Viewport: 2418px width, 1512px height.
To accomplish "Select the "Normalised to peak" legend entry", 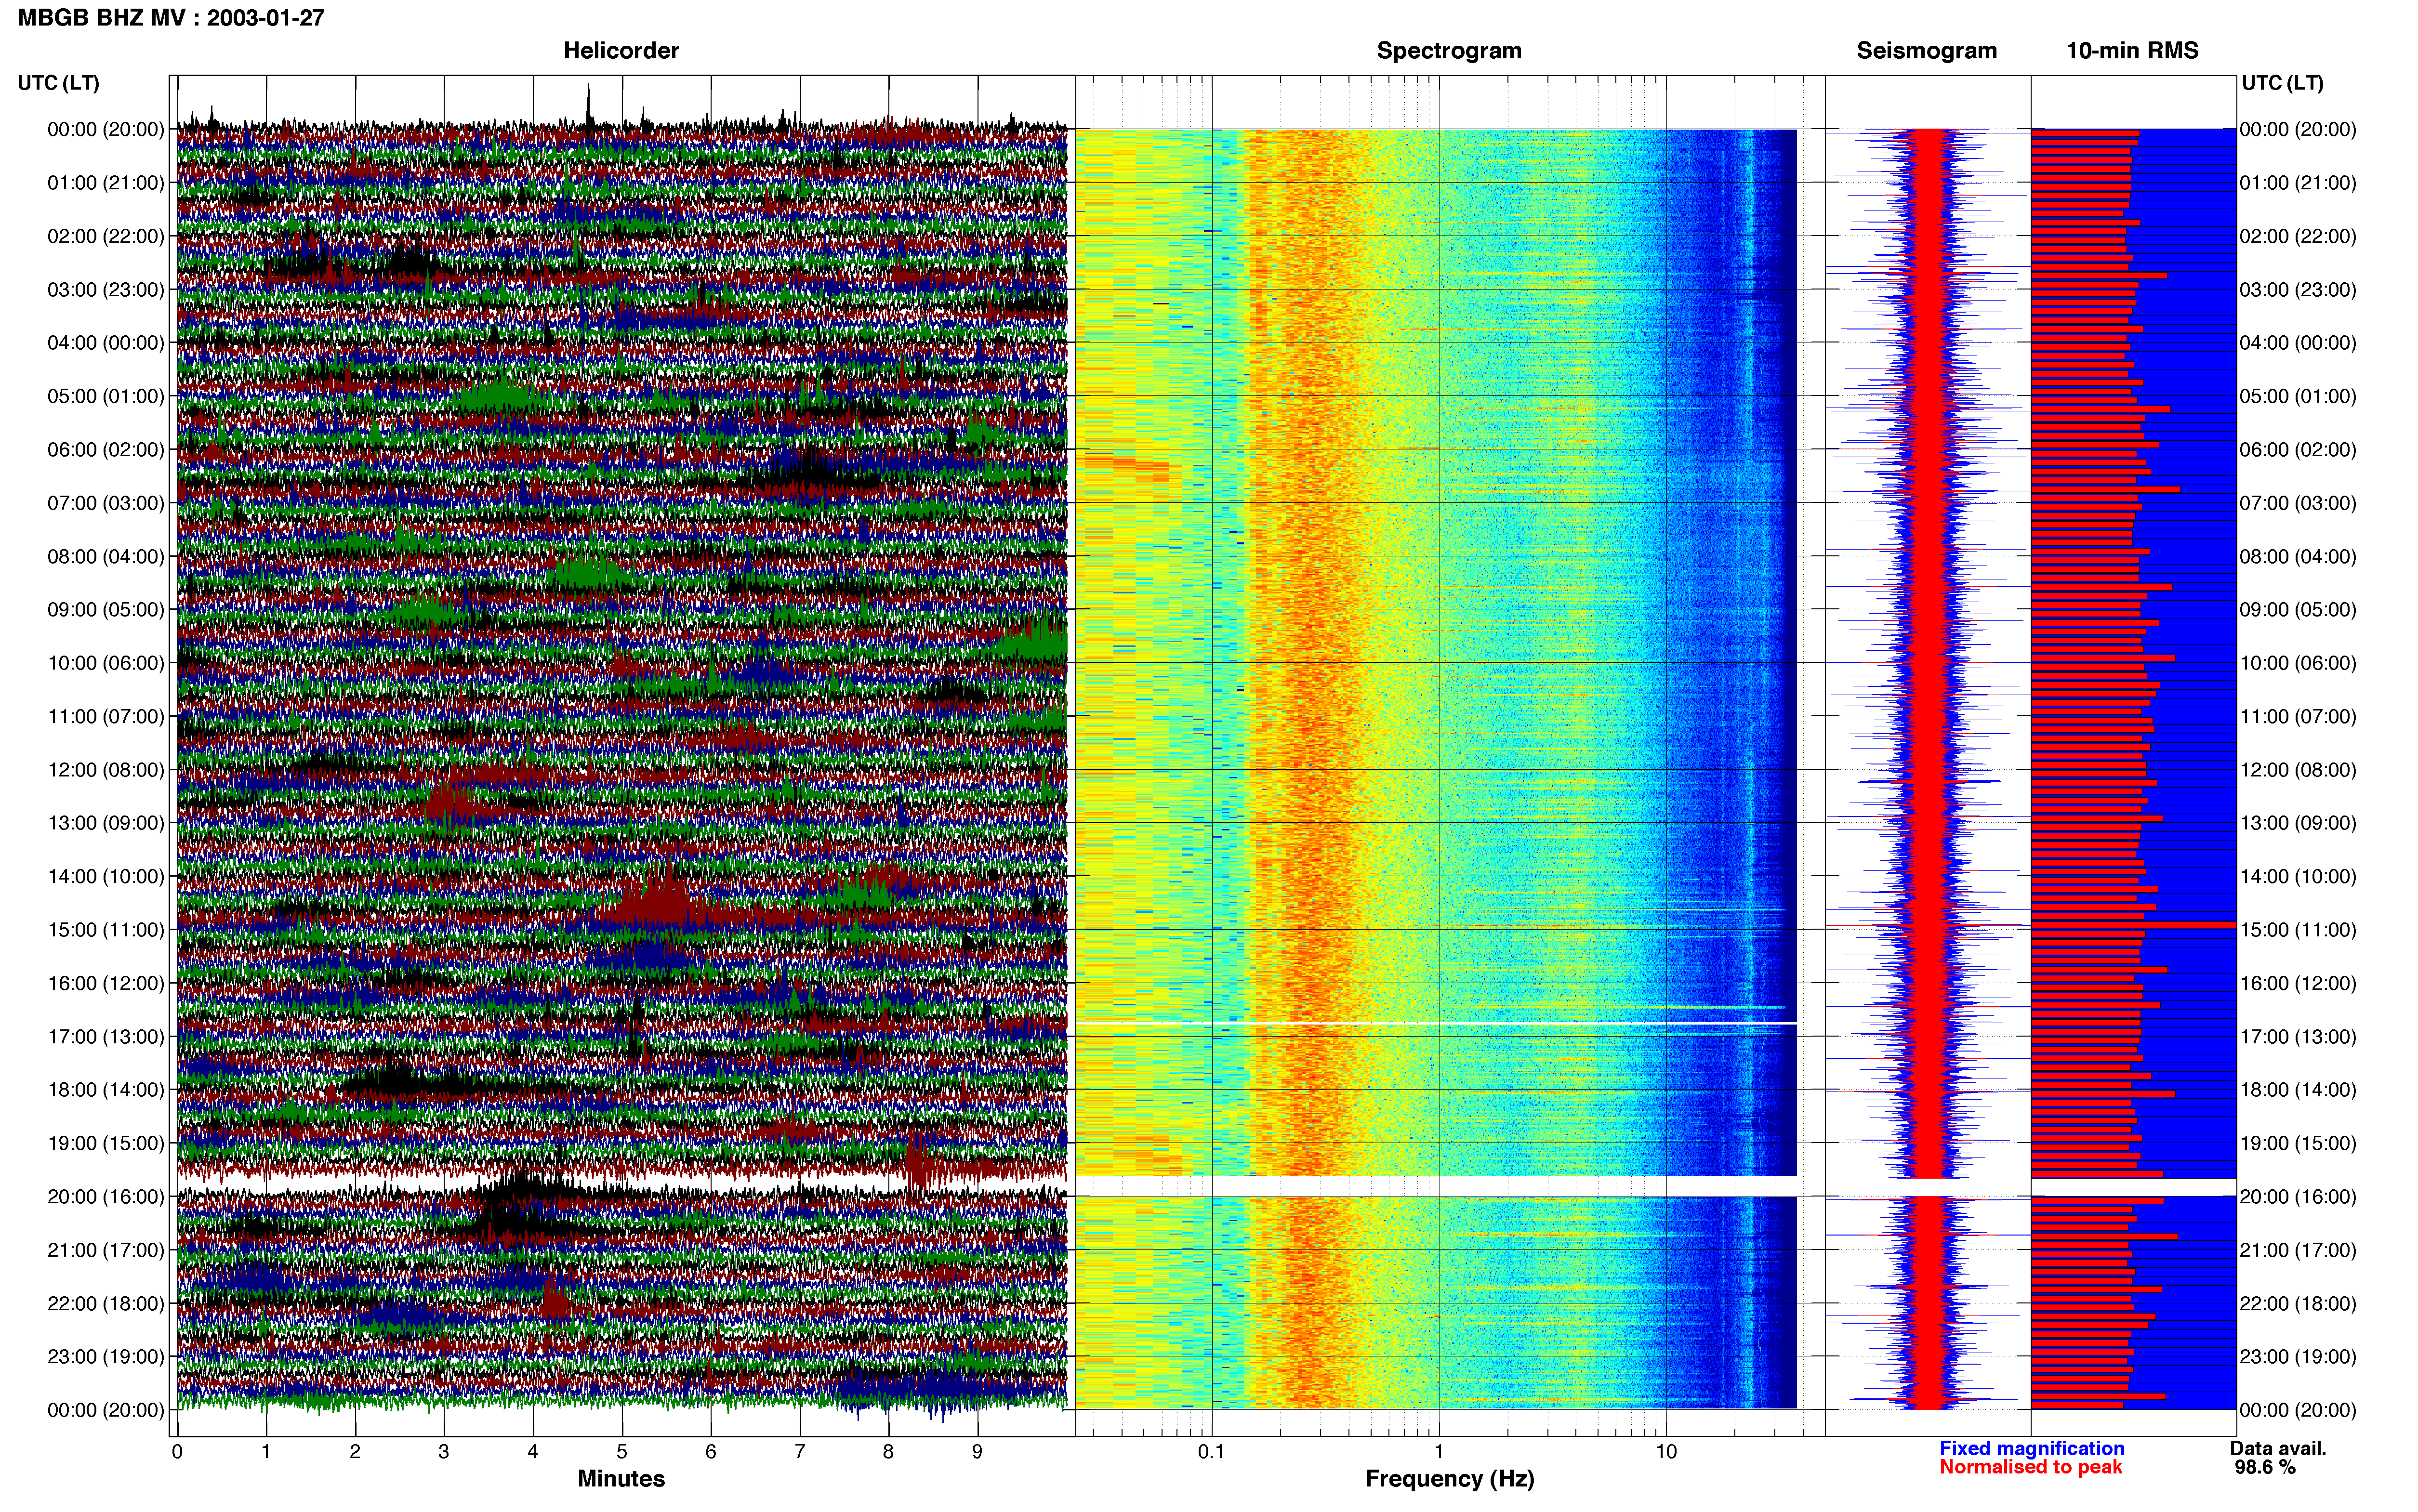I will point(2030,1467).
